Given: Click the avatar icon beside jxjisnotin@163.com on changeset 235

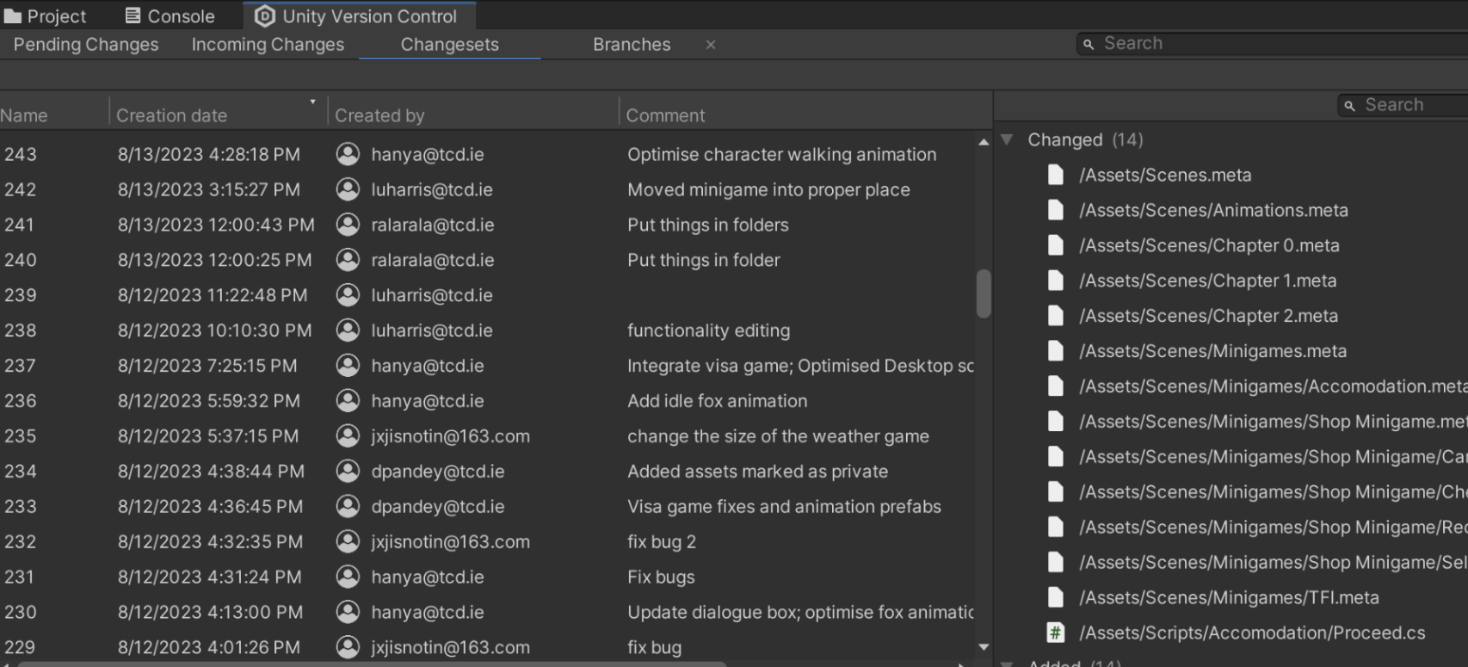Looking at the screenshot, I should [x=348, y=436].
